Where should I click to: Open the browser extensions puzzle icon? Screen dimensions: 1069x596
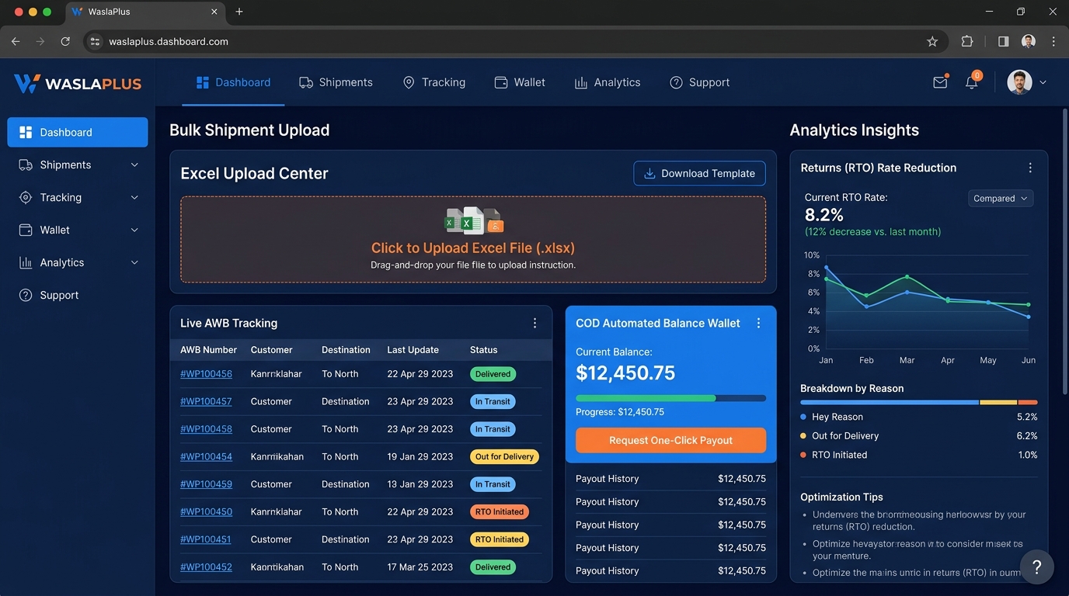[967, 42]
